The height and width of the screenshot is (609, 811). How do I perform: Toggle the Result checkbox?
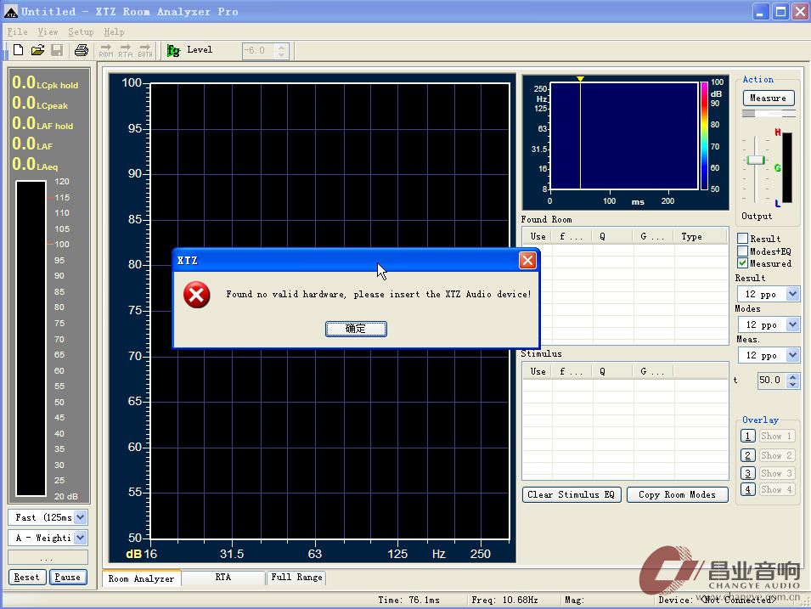click(743, 238)
